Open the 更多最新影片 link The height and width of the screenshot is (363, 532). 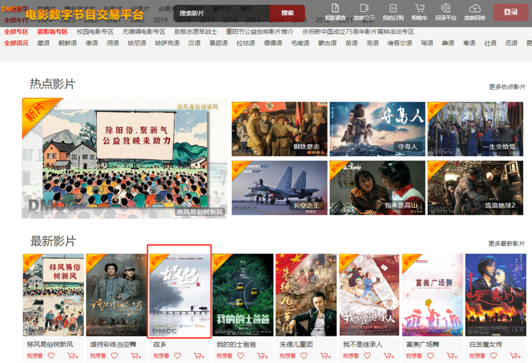[506, 244]
